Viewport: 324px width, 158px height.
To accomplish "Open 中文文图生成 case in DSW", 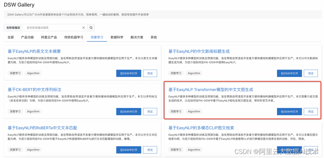I will [x=290, y=111].
